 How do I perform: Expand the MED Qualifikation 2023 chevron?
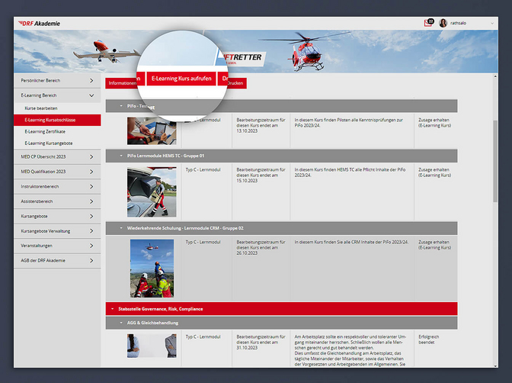point(91,172)
